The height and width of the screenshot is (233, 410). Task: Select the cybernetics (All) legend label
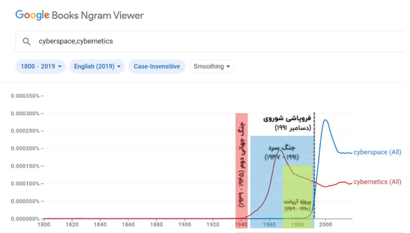[377, 182]
